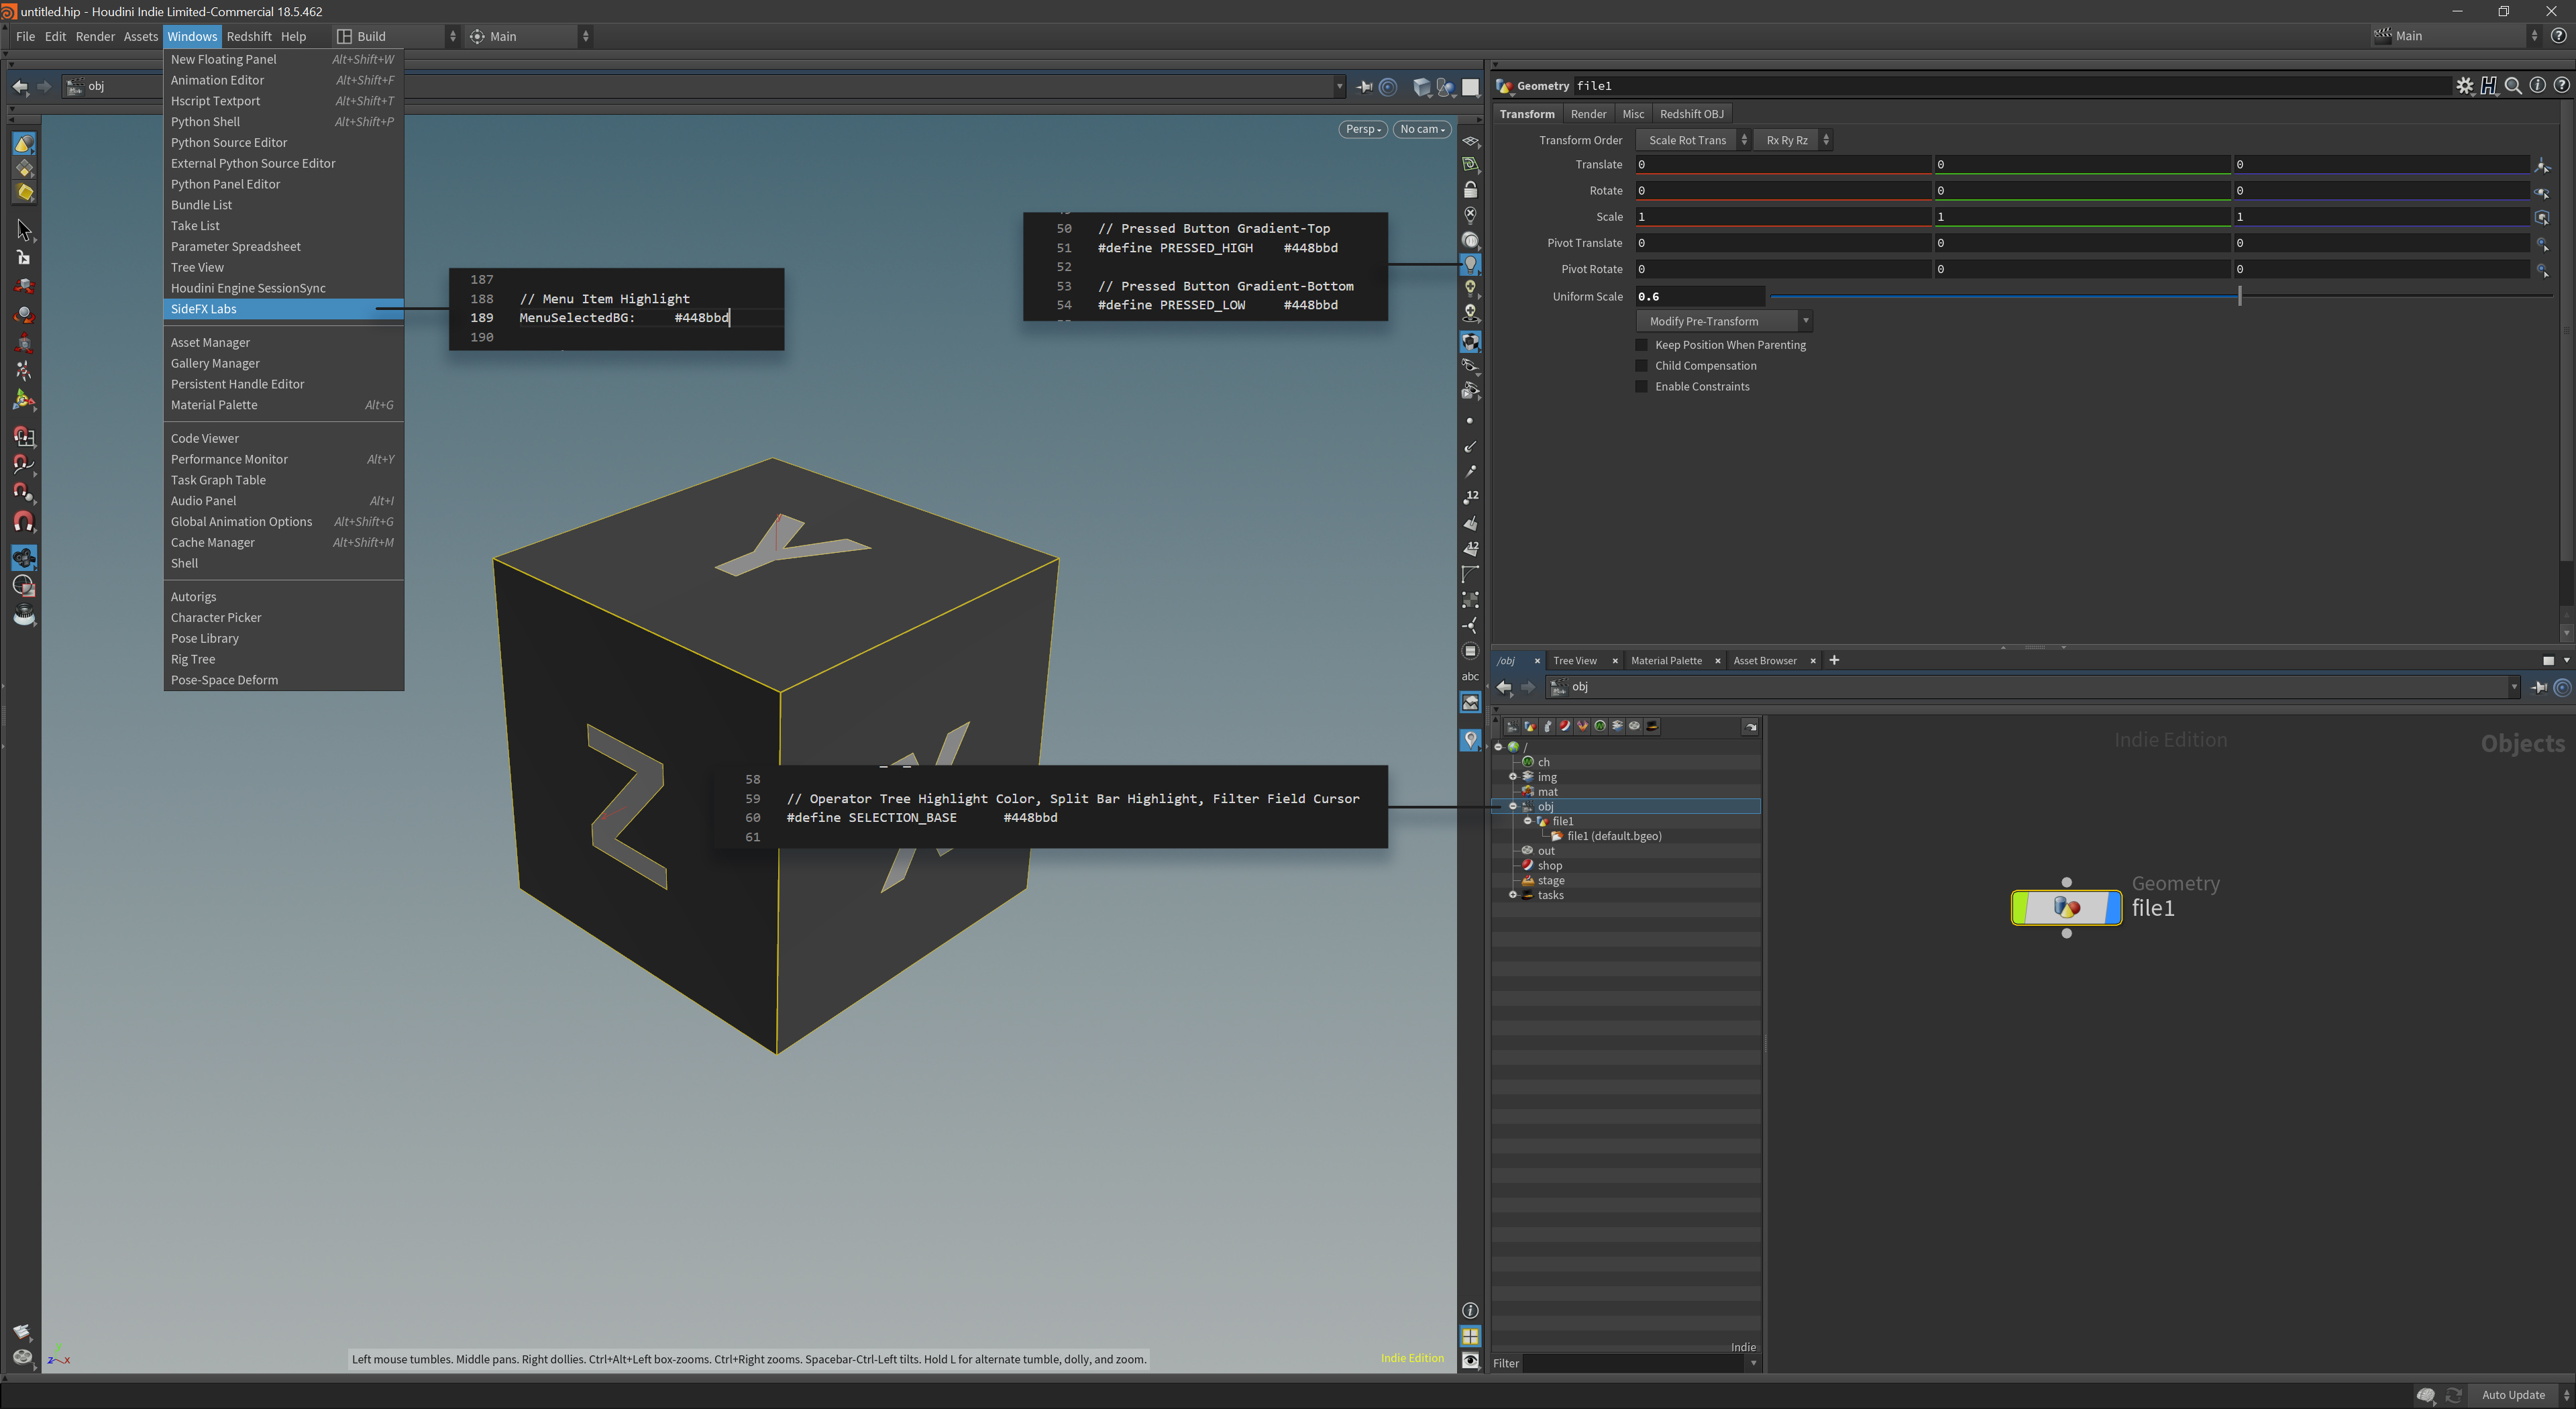Click the map pin icon in viewport toolbar
The width and height of the screenshot is (2576, 1409).
[x=1470, y=740]
